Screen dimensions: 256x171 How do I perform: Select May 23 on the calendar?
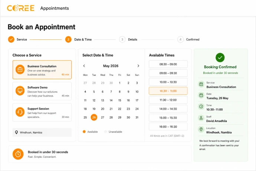(x=128, y=109)
